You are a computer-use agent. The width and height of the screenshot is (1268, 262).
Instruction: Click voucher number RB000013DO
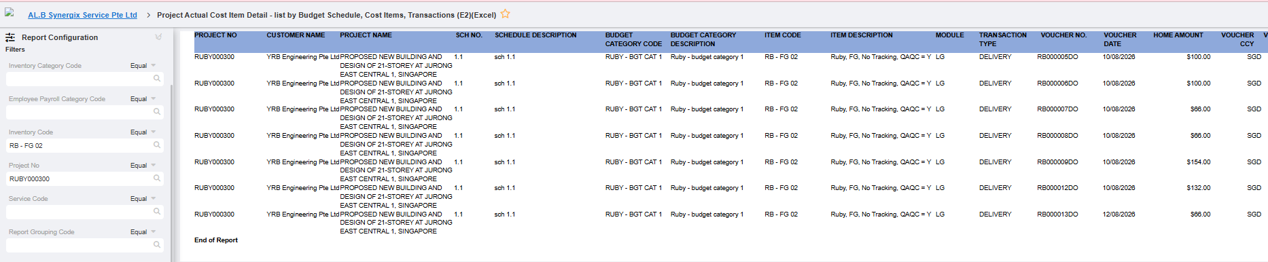click(x=1057, y=214)
